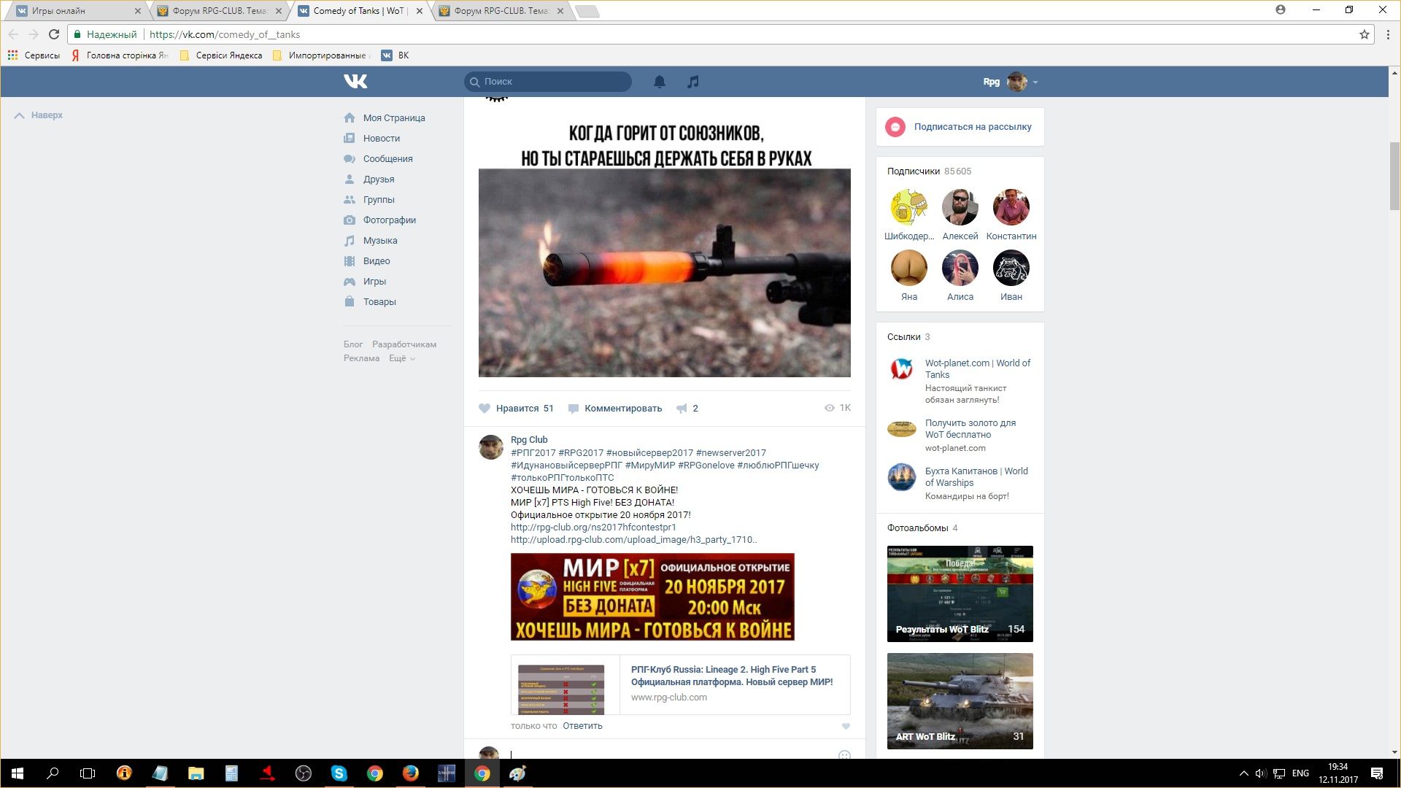1401x788 pixels.
Task: Open the Rpg profile account dropdown arrow
Action: click(1035, 82)
